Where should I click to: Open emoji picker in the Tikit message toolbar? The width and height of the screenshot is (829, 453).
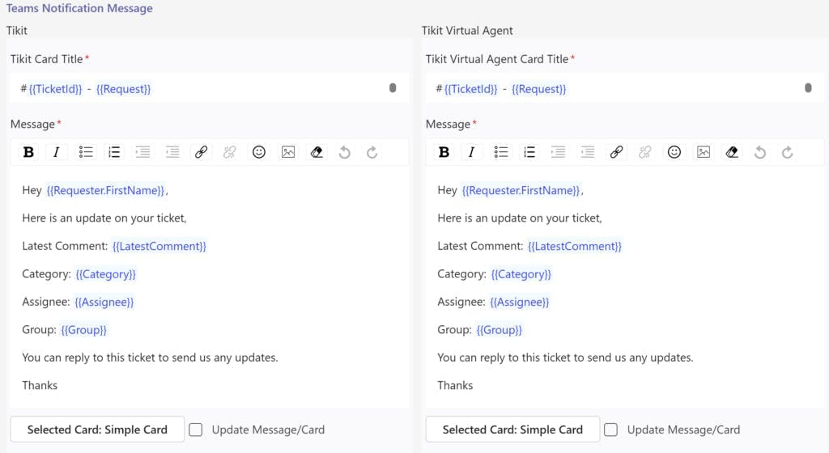coord(259,152)
